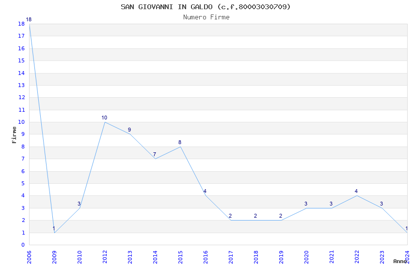
Task: Click the x-axis year 2023
Action: [382, 257]
